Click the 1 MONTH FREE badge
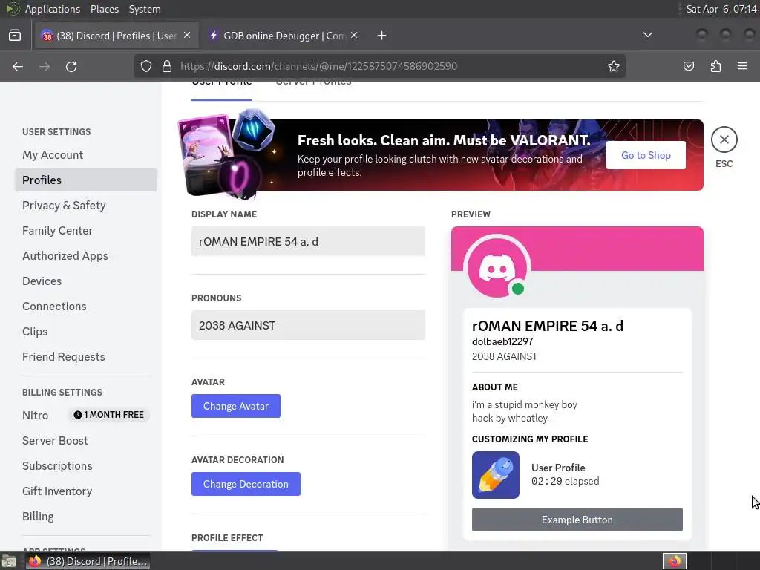This screenshot has width=760, height=570. point(109,415)
